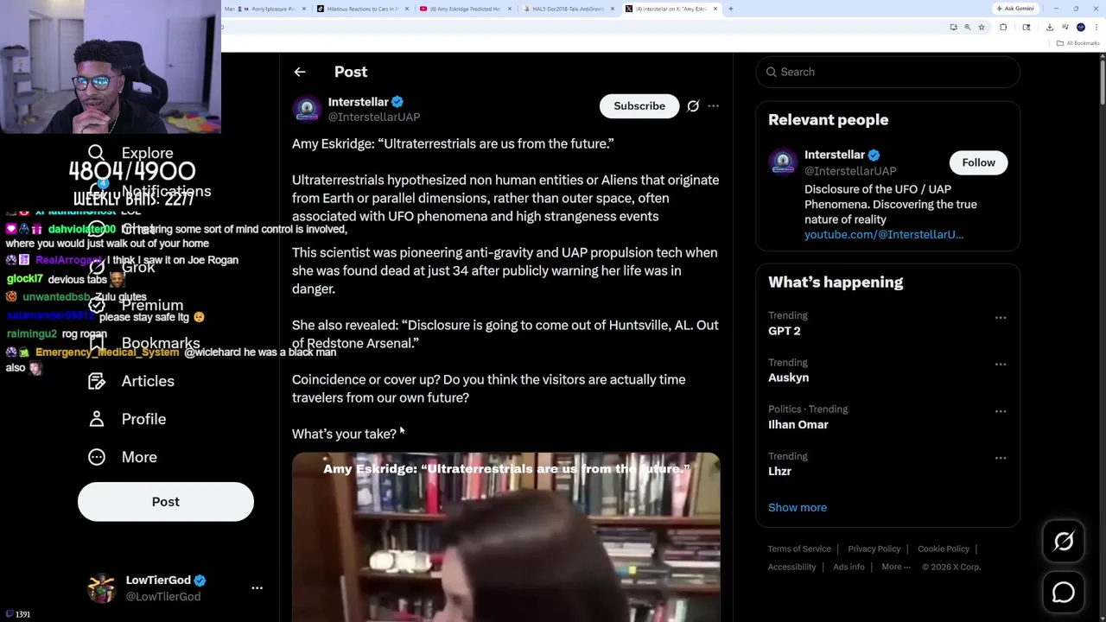Screen dimensions: 1106x622
Task: Click Ask Gemini in browser
Action: tap(1015, 9)
